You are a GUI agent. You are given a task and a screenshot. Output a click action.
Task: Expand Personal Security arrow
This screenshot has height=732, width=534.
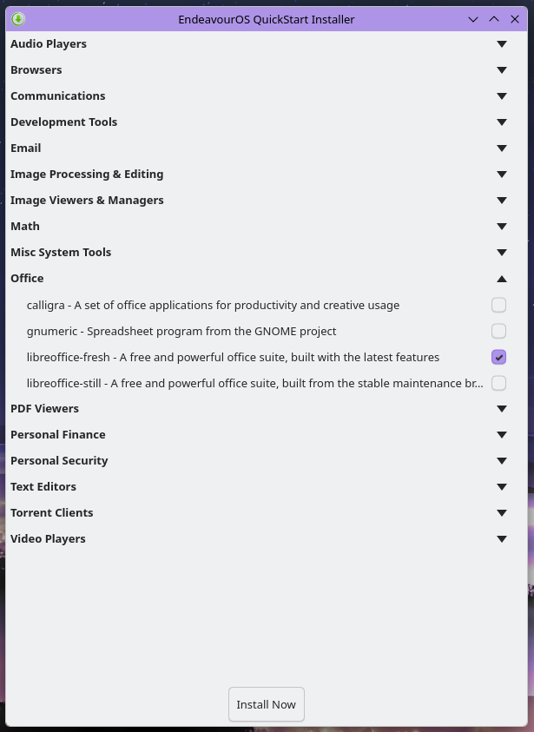501,461
